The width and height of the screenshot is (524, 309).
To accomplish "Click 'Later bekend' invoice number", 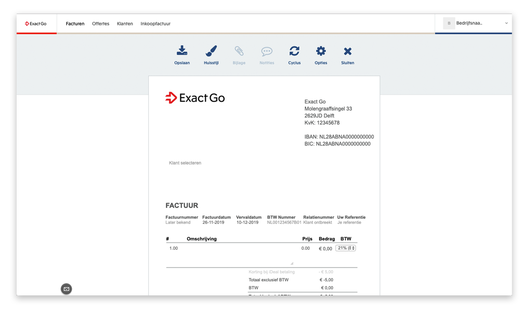I will [178, 222].
